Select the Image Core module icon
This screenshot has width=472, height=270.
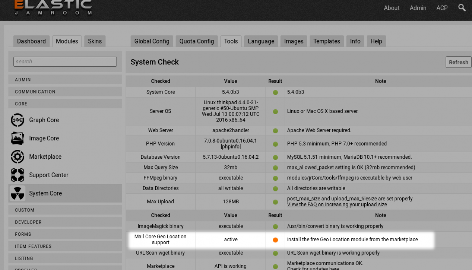(17, 138)
